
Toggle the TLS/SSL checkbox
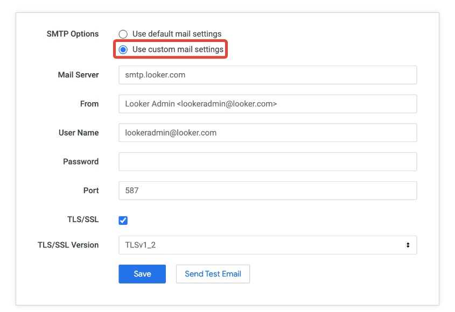[x=123, y=220]
